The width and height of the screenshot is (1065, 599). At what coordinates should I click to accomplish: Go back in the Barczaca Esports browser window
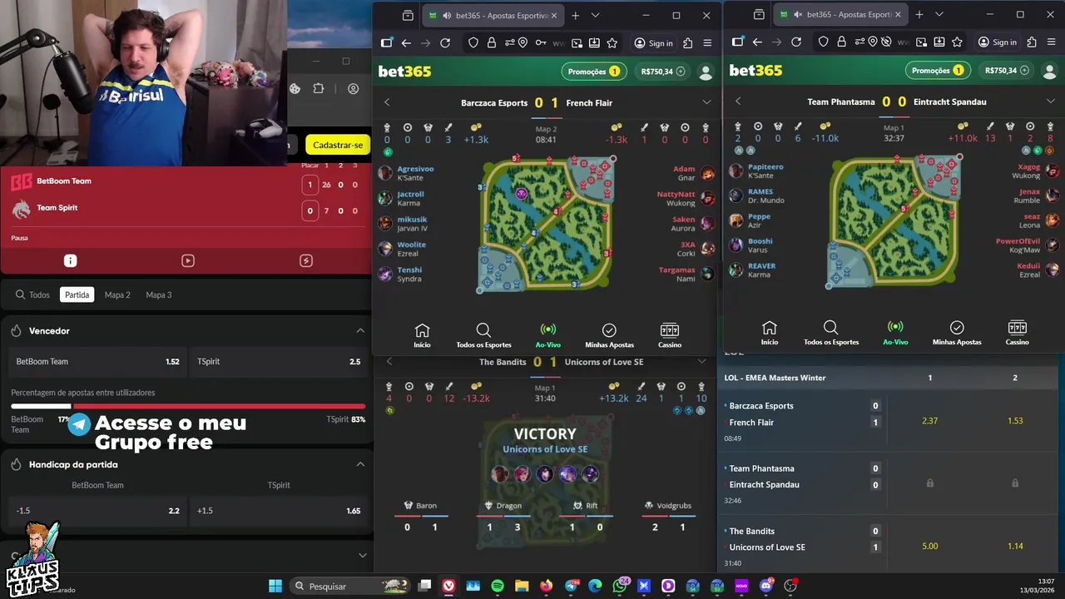[x=406, y=43]
